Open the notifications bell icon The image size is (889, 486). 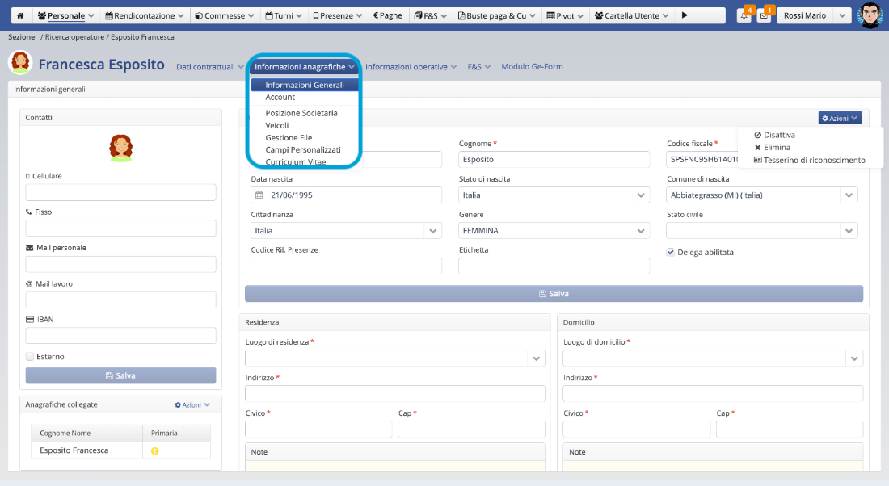tap(744, 15)
